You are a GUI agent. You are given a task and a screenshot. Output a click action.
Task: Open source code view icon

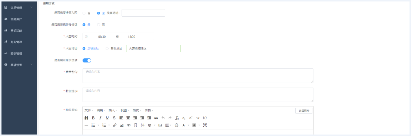[x=198, y=118]
